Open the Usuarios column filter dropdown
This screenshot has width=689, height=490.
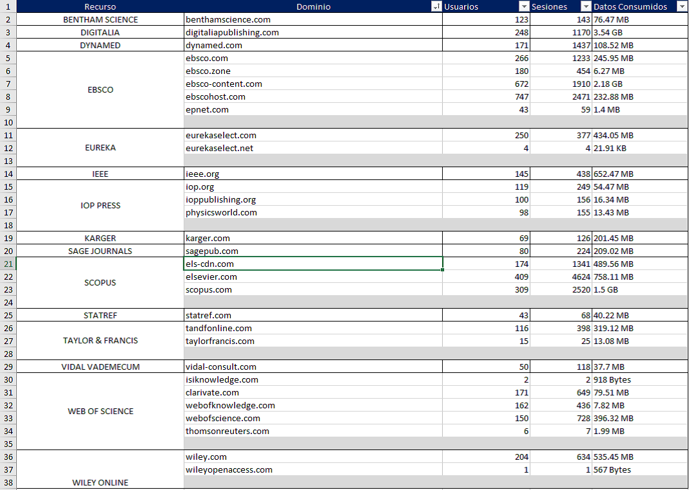(x=524, y=6)
